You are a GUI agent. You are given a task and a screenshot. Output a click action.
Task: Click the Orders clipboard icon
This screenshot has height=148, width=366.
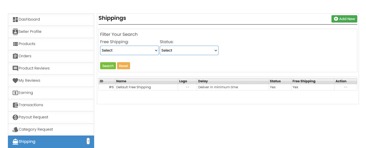[15, 56]
